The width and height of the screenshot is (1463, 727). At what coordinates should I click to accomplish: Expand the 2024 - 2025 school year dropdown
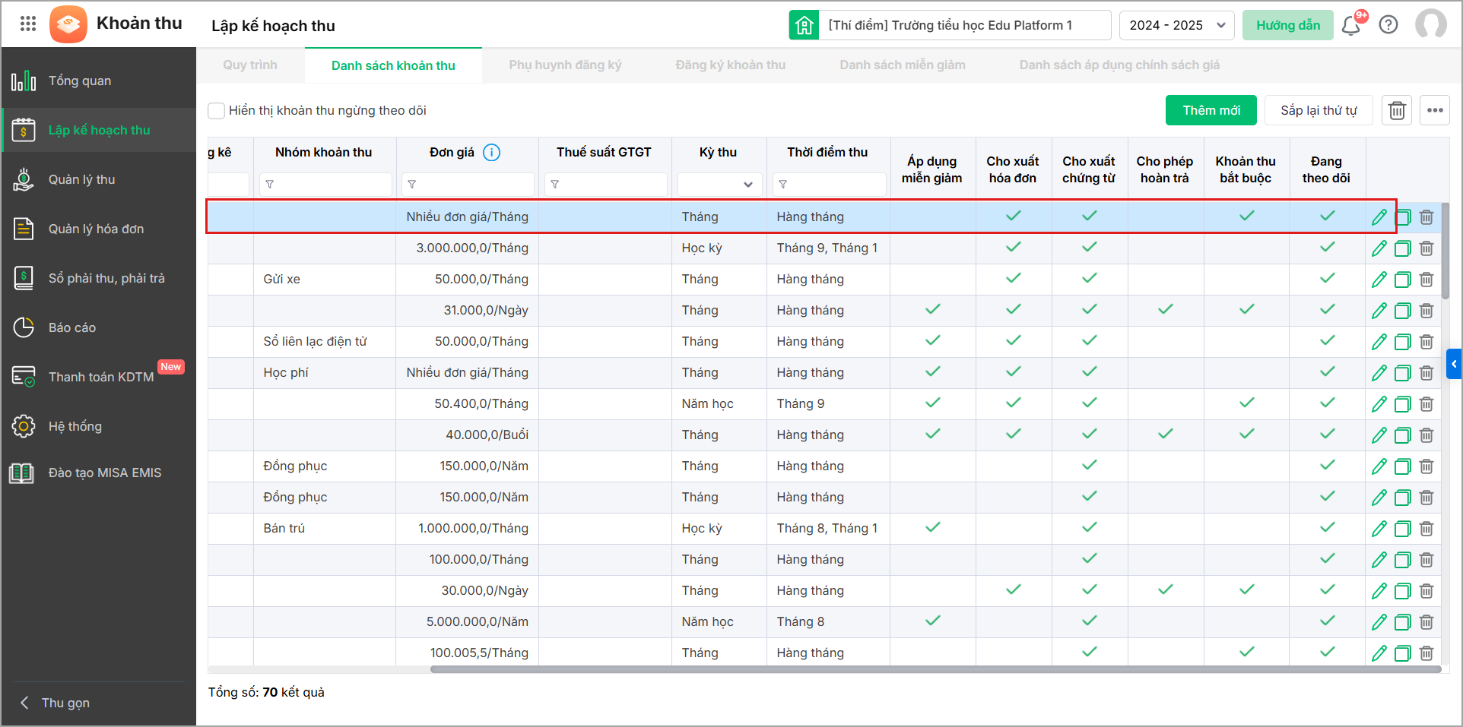1176,25
